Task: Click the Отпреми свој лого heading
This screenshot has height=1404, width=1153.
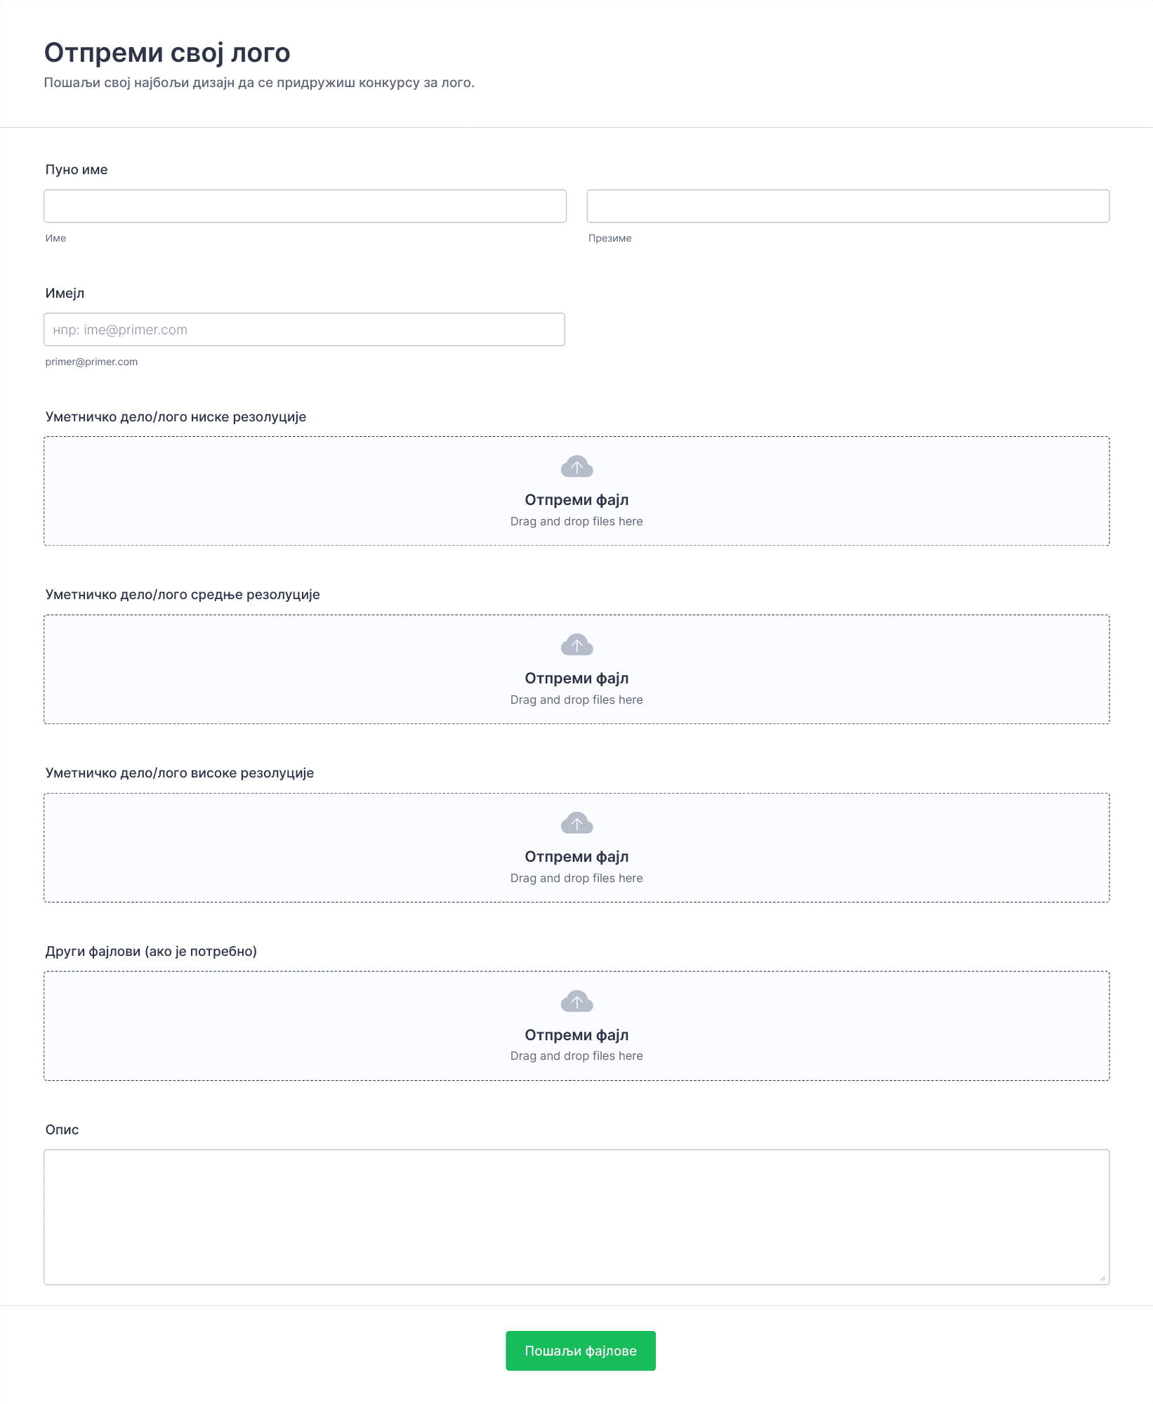Action: coord(167,53)
